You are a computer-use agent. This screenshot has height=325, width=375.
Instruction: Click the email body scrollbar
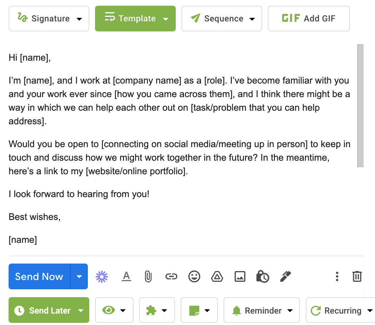pyautogui.click(x=360, y=105)
